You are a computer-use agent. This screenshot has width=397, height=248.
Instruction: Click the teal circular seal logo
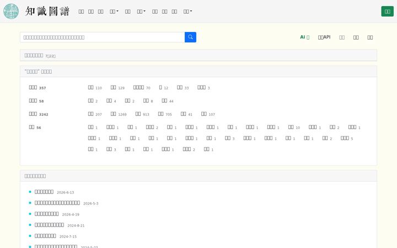11,12
